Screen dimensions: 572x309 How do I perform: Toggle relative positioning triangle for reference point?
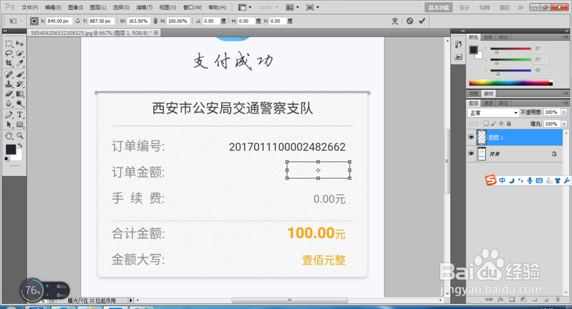(x=77, y=21)
